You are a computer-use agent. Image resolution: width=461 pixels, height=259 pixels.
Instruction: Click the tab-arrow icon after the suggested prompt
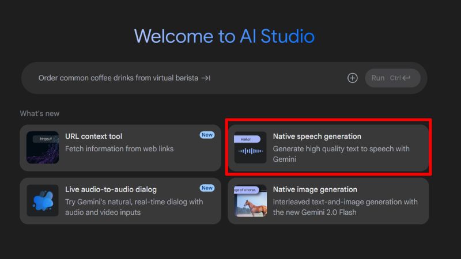point(206,78)
